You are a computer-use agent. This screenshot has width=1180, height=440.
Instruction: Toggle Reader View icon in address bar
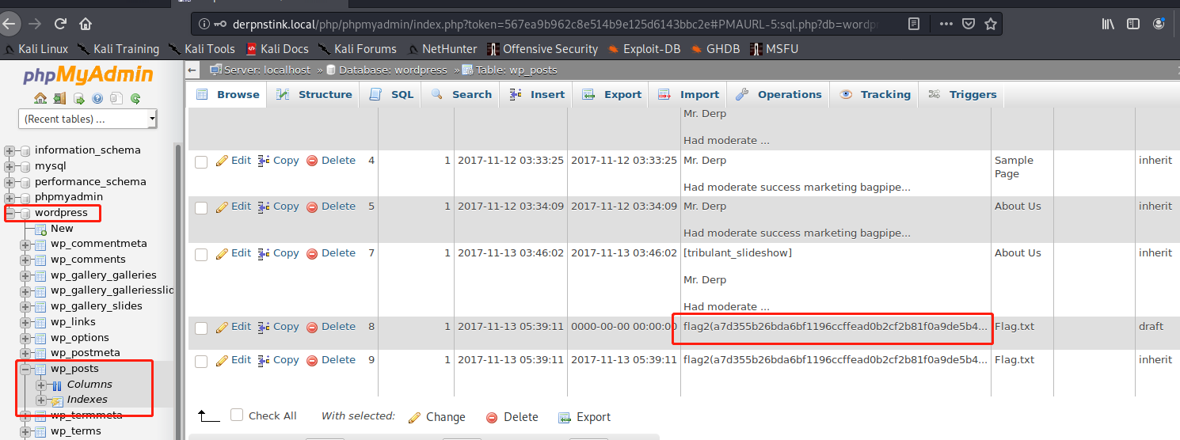[914, 24]
